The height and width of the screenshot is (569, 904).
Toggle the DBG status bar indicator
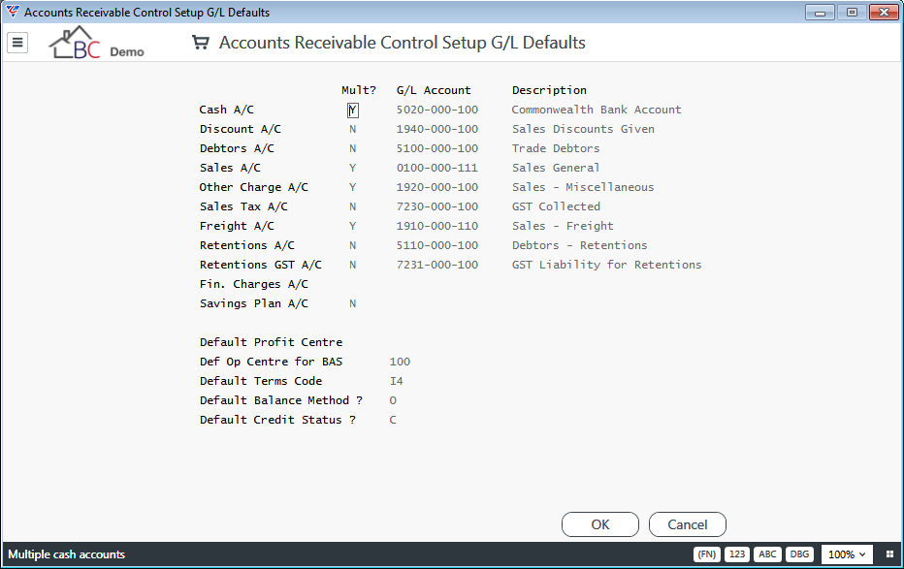799,554
